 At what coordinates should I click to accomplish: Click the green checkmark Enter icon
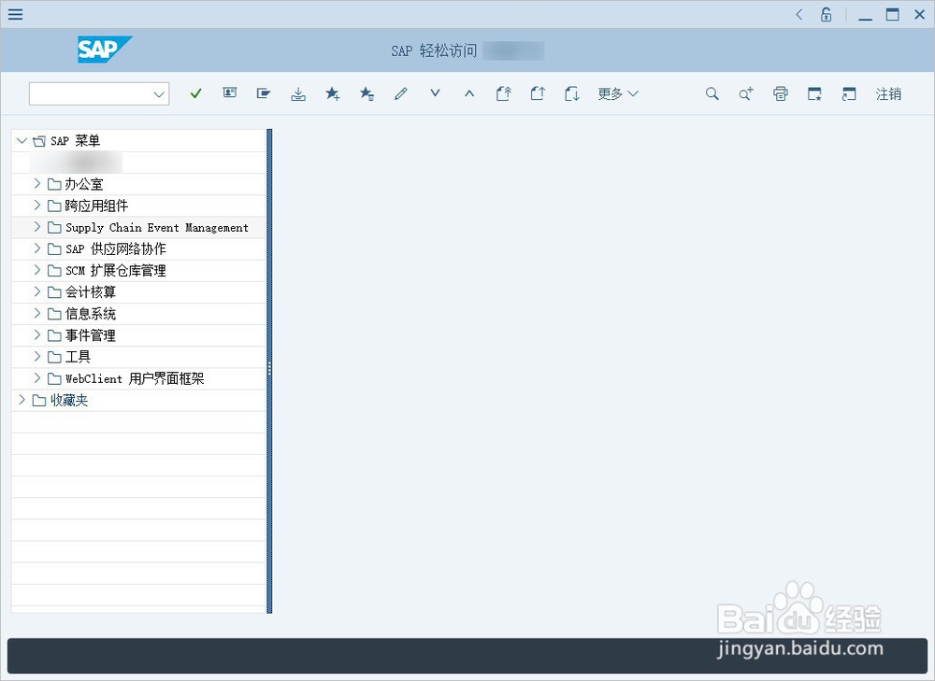[195, 93]
